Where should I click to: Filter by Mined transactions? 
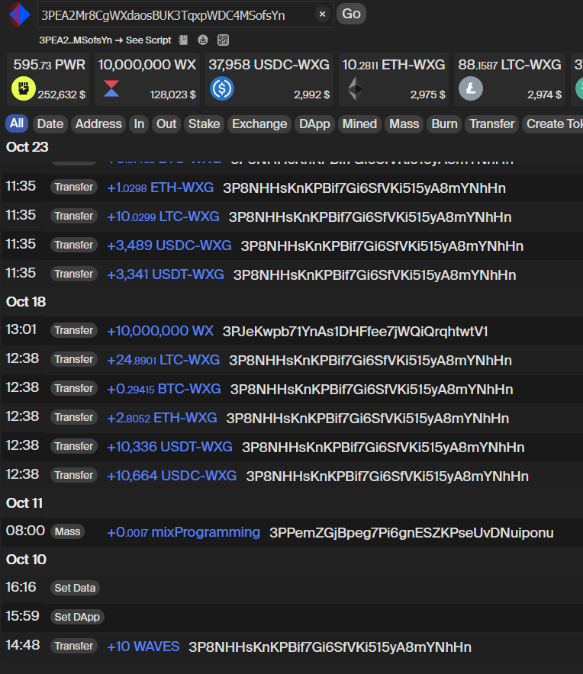tap(359, 124)
